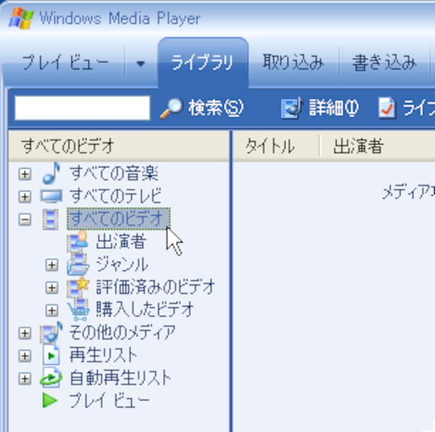
Task: Expand the 評価済みのビデオ subnode
Action: point(52,287)
